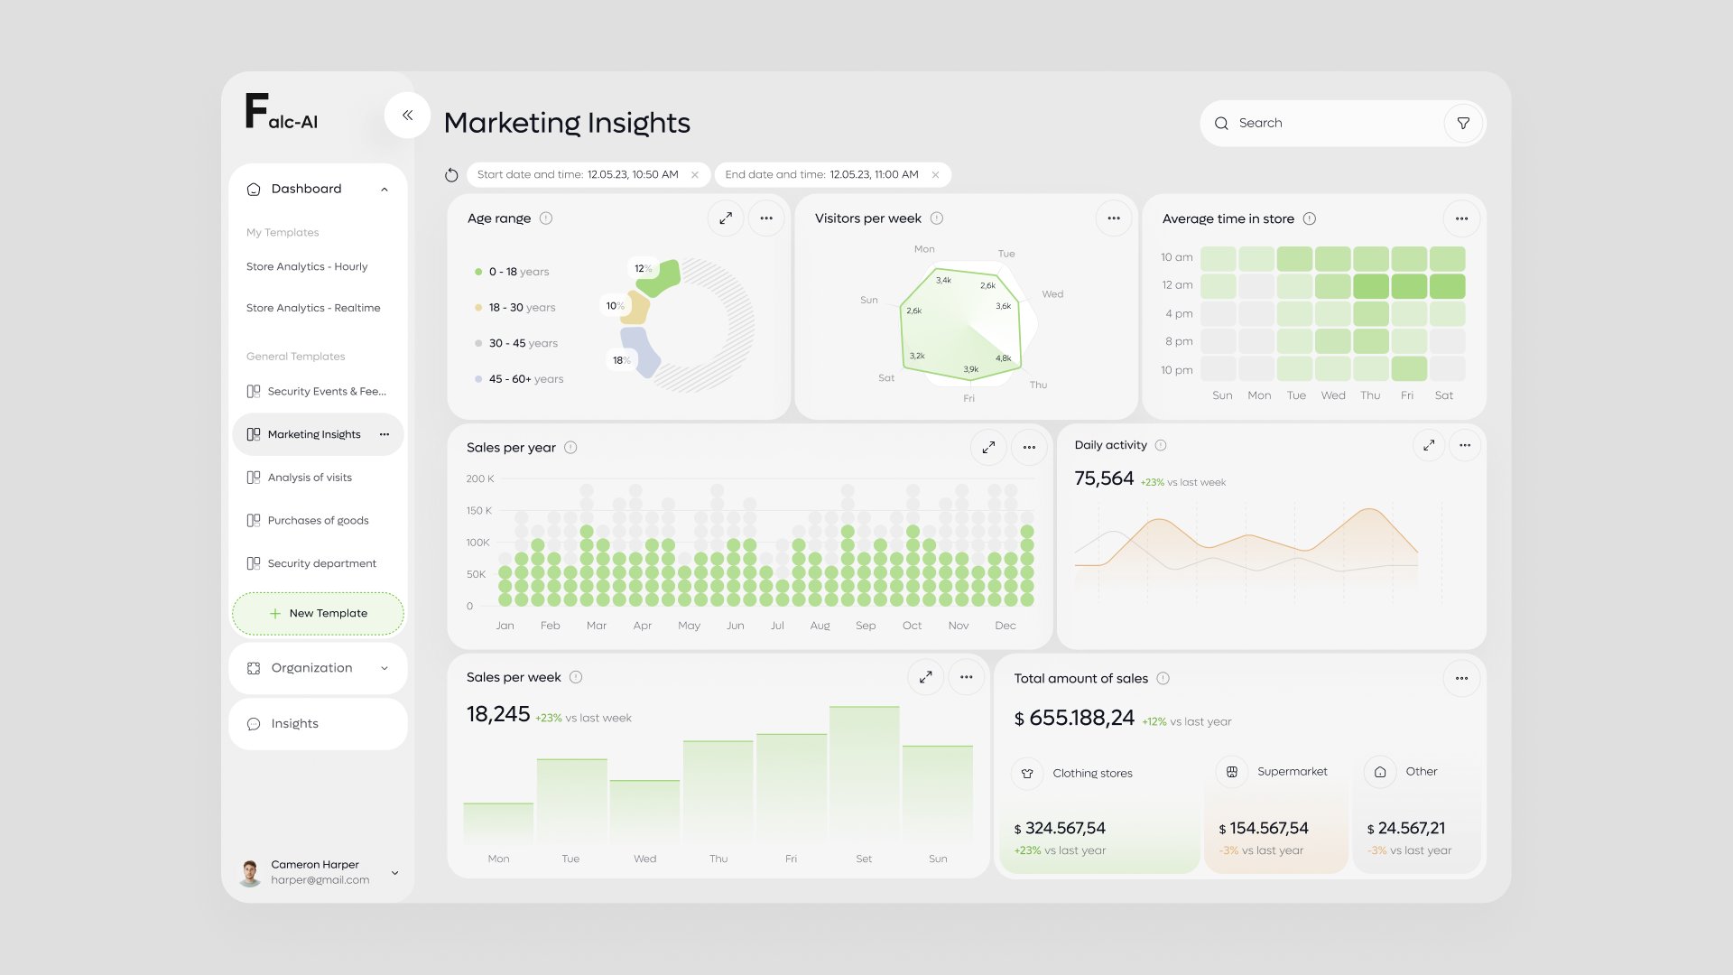Open more options for Visitors per week
The image size is (1733, 975).
pos(1114,218)
